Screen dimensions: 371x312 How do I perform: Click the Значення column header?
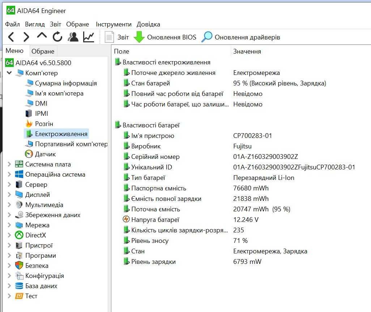(247, 51)
